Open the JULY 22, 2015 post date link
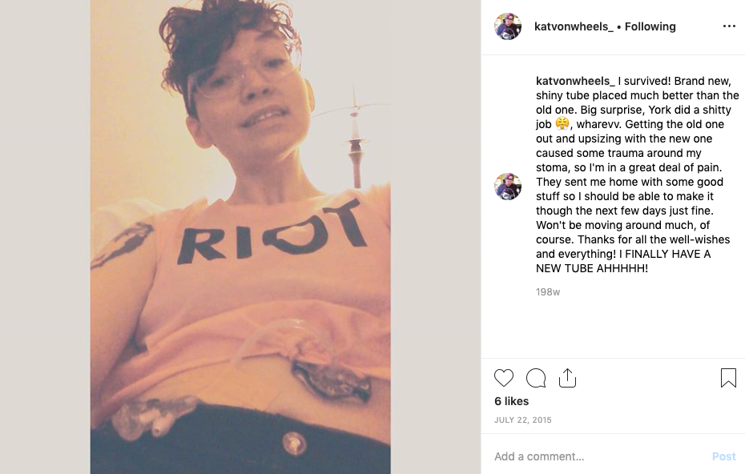Viewport: 745px width, 474px height. [x=522, y=420]
